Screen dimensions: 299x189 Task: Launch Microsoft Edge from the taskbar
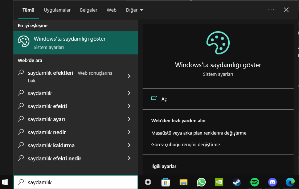[290, 182]
